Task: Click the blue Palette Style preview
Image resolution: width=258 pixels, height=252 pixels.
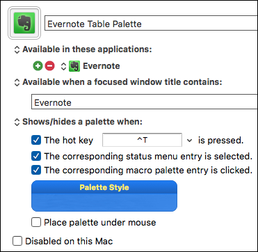Action: point(104,196)
